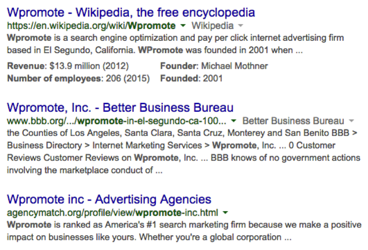368x250 pixels.
Task: Expand gray arrow beside Better Business Bureau label
Action: (x=351, y=121)
